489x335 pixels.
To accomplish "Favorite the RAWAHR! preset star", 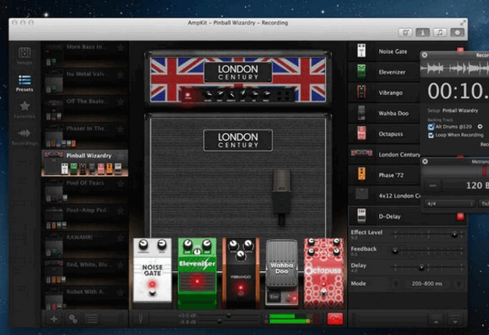I will 120,238.
